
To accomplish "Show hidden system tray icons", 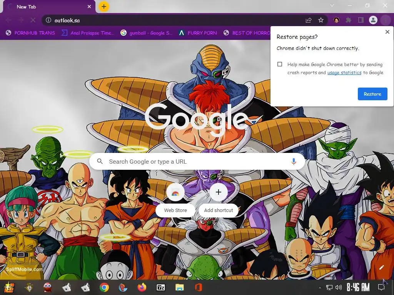I will point(320,287).
